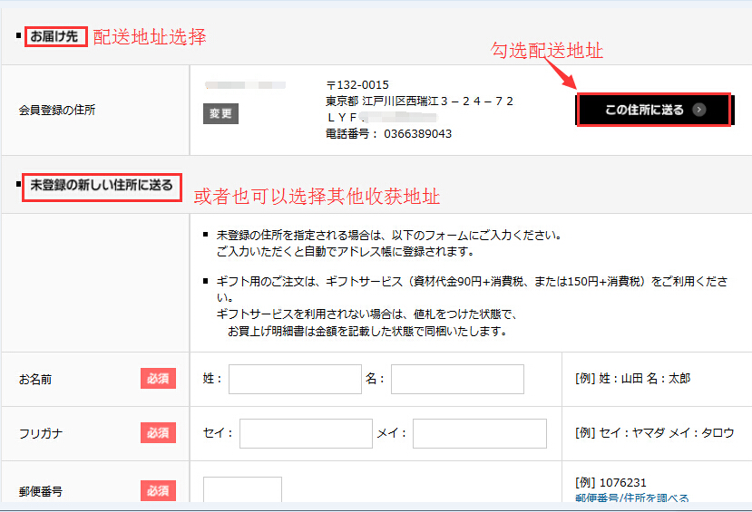Click the メイ furigana input box
The image size is (752, 512).
tap(479, 433)
